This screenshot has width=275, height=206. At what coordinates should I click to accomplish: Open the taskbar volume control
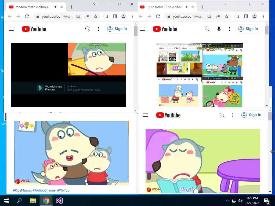240,201
